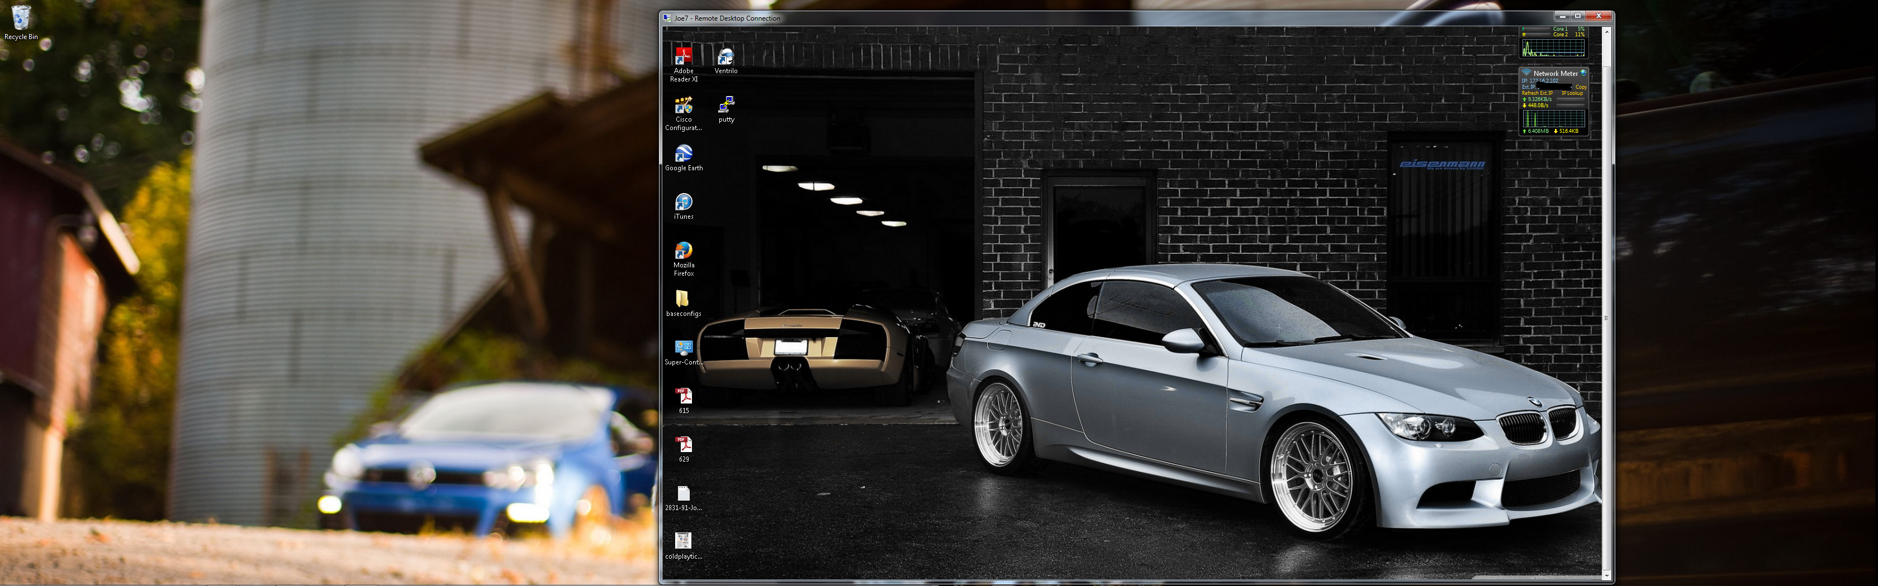Click the CPU core usage graph gadget

click(1554, 48)
